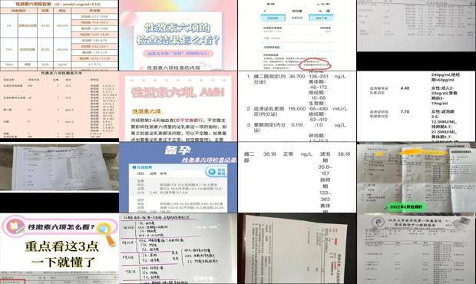Screen dimensions: 476x284
Task: Open the phone screenshot with red circled text
Action: (x=297, y=35)
